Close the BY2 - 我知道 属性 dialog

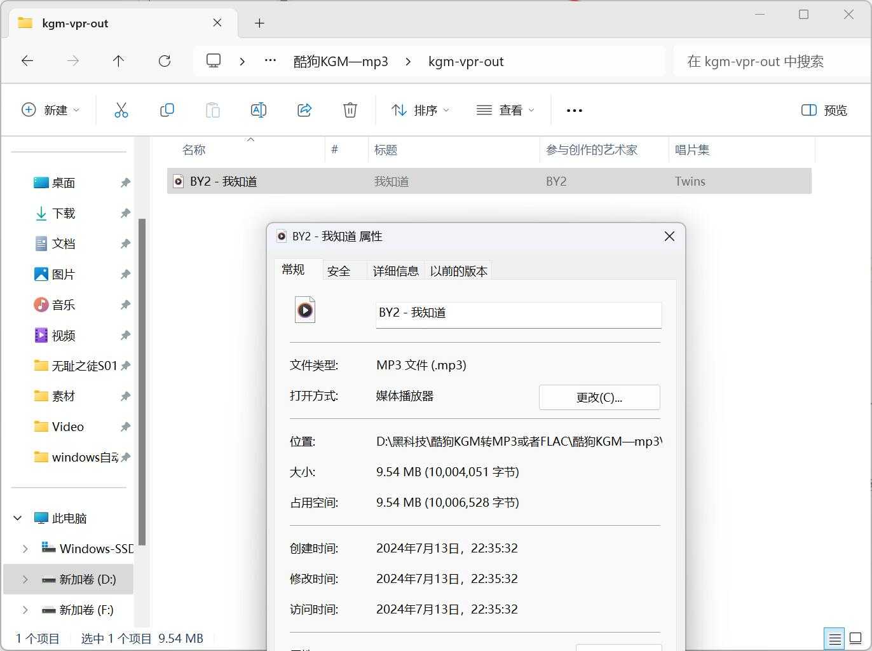[x=669, y=236]
